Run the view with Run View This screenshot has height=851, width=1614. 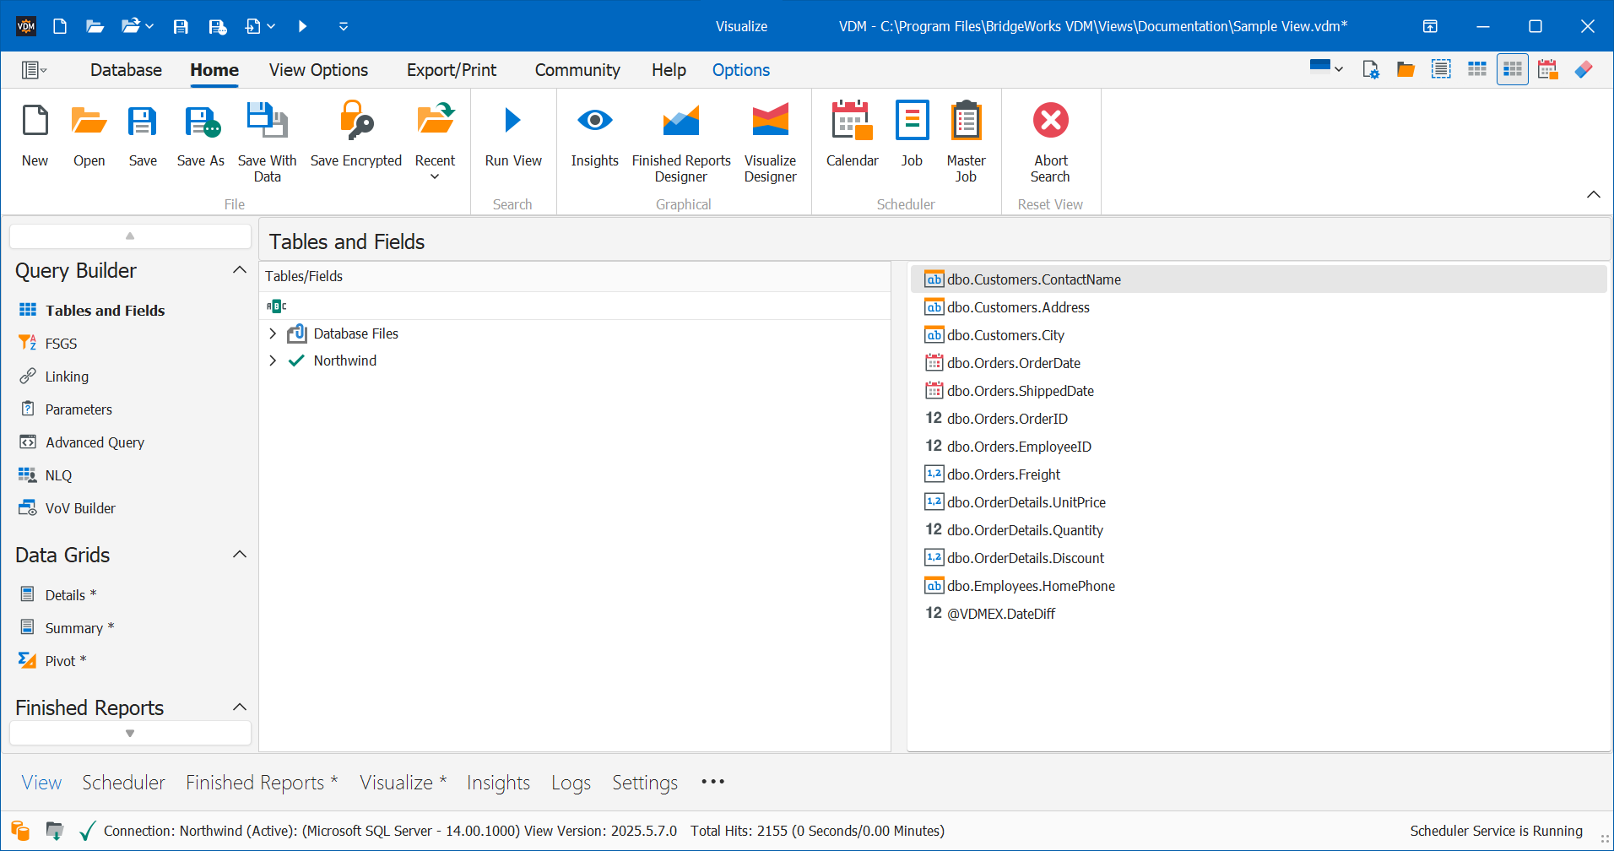[x=513, y=136]
